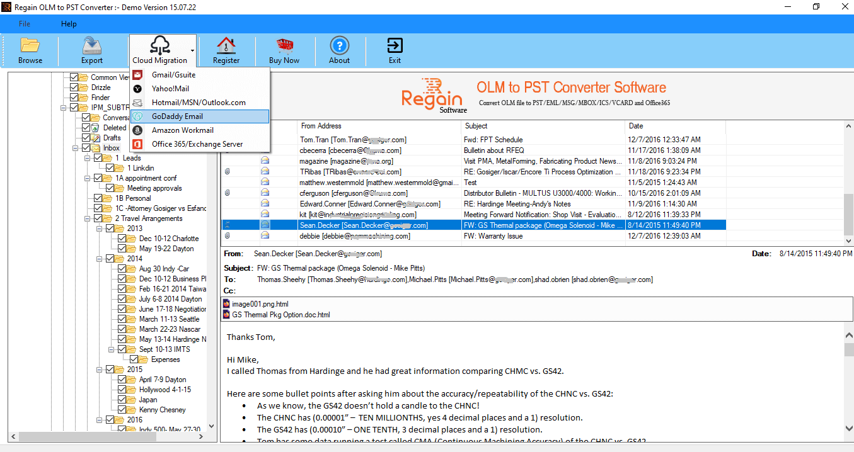Uncheck the 1B Personal folder checkbox
Image resolution: width=854 pixels, height=452 pixels.
[x=98, y=198]
